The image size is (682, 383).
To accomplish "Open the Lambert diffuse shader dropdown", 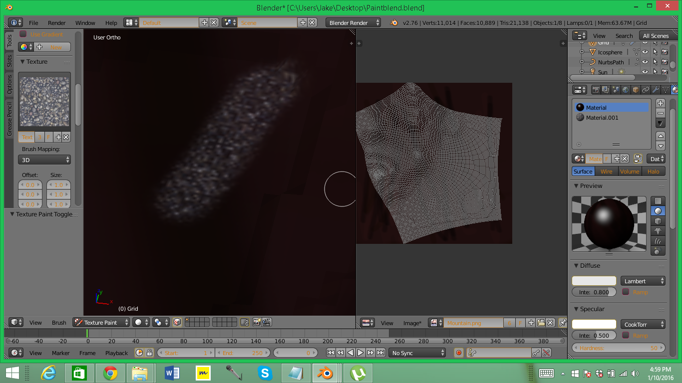I will point(643,281).
